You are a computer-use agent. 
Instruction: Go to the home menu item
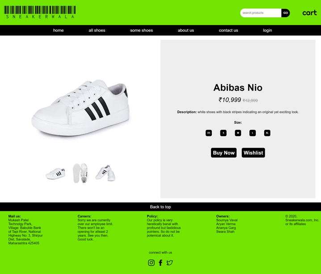[59, 30]
